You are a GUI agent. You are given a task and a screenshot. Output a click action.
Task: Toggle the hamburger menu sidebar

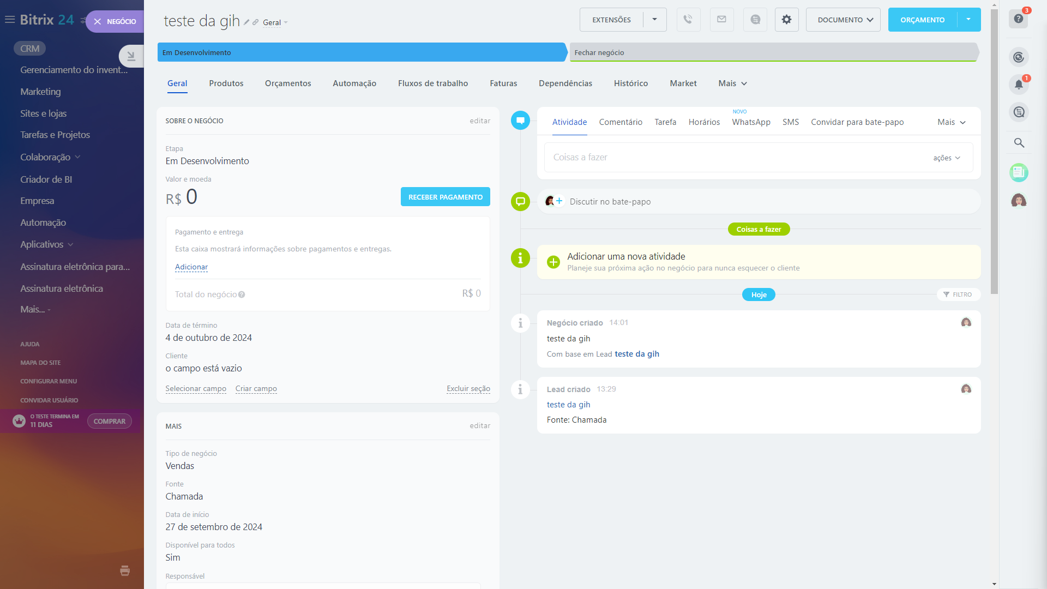(10, 20)
